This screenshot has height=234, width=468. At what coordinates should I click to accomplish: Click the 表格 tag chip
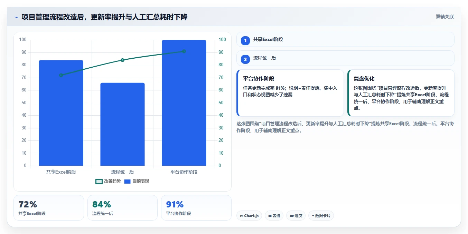pos(274,216)
